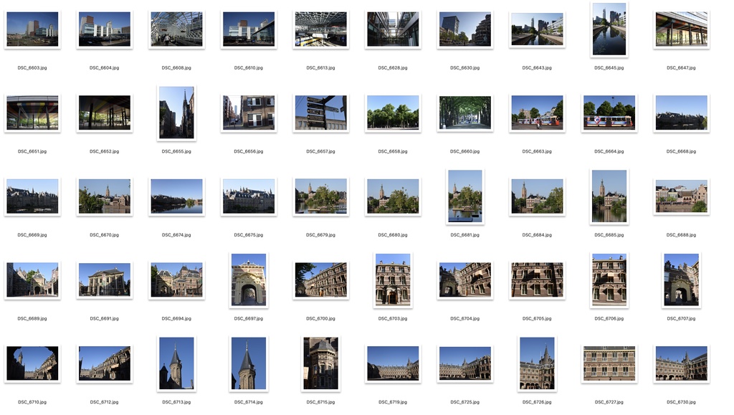
Task: Select the DSC_6689.jpg photo thumbnail
Action: pyautogui.click(x=32, y=280)
